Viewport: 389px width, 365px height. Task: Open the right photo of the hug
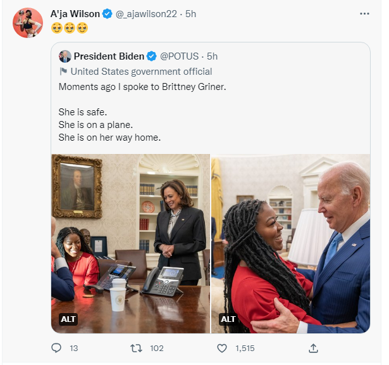290,241
